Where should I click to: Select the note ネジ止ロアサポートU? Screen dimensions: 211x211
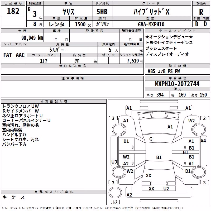[22, 116]
